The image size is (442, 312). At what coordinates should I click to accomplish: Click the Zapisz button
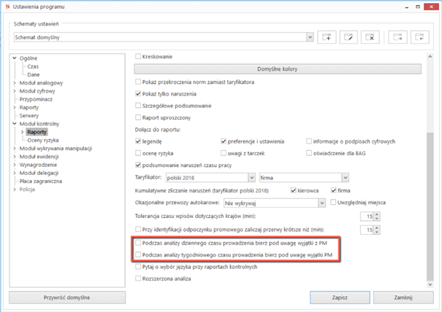click(x=338, y=298)
